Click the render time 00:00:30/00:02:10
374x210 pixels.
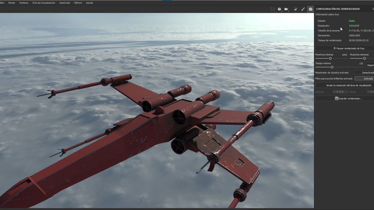coord(359,41)
